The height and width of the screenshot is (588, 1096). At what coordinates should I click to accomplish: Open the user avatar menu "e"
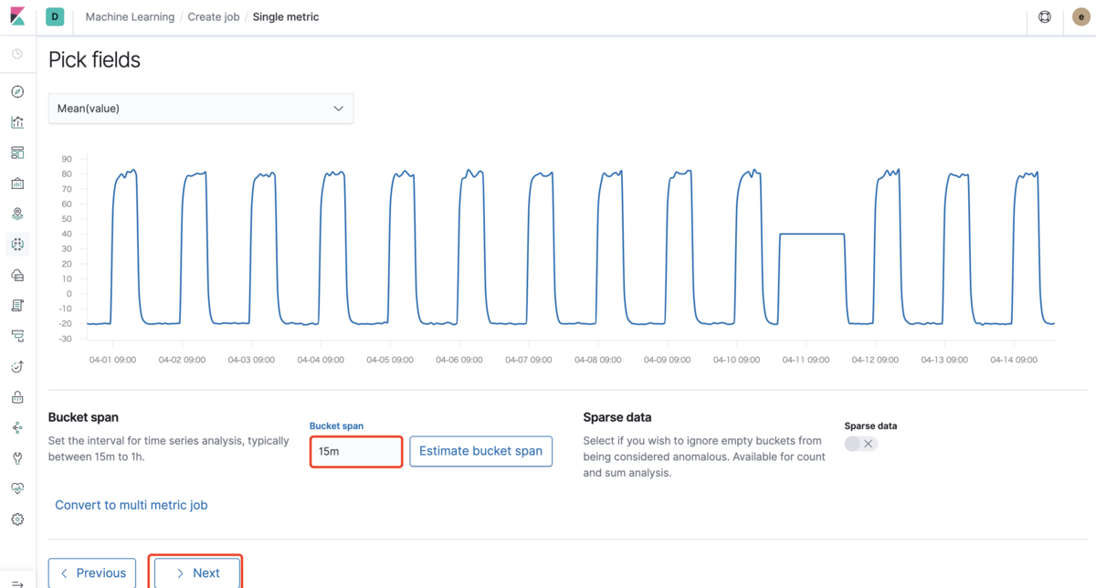pyautogui.click(x=1080, y=17)
